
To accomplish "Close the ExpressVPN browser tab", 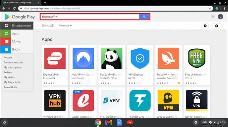I will click(x=39, y=3).
